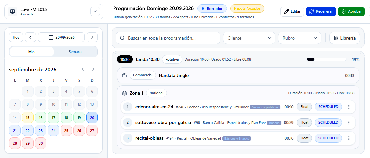Open the station selector chevron dropdown

pos(95,11)
